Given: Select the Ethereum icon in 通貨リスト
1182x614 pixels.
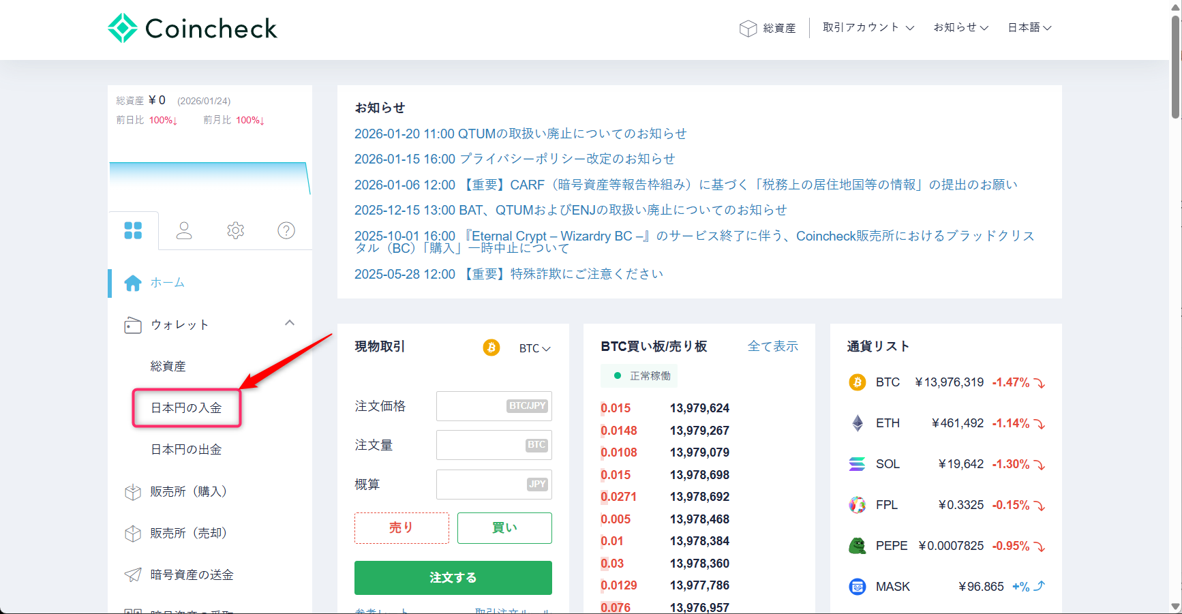Looking at the screenshot, I should [857, 423].
